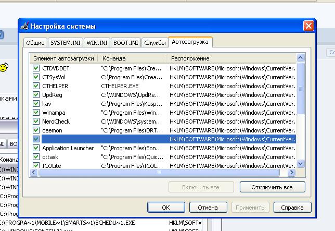Close the Настройка системы dialog
Viewport: 335px width, 231px height.
click(x=309, y=26)
